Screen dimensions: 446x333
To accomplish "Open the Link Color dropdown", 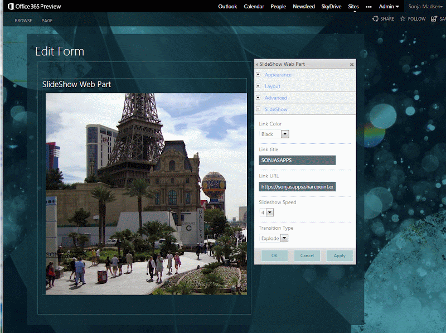I will coord(285,134).
